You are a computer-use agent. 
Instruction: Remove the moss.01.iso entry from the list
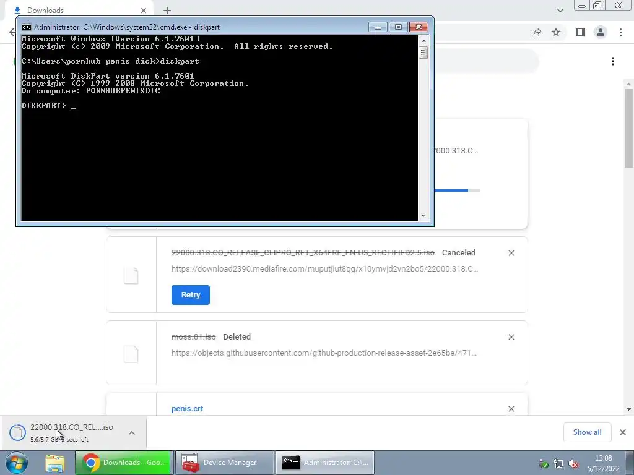[x=511, y=337]
